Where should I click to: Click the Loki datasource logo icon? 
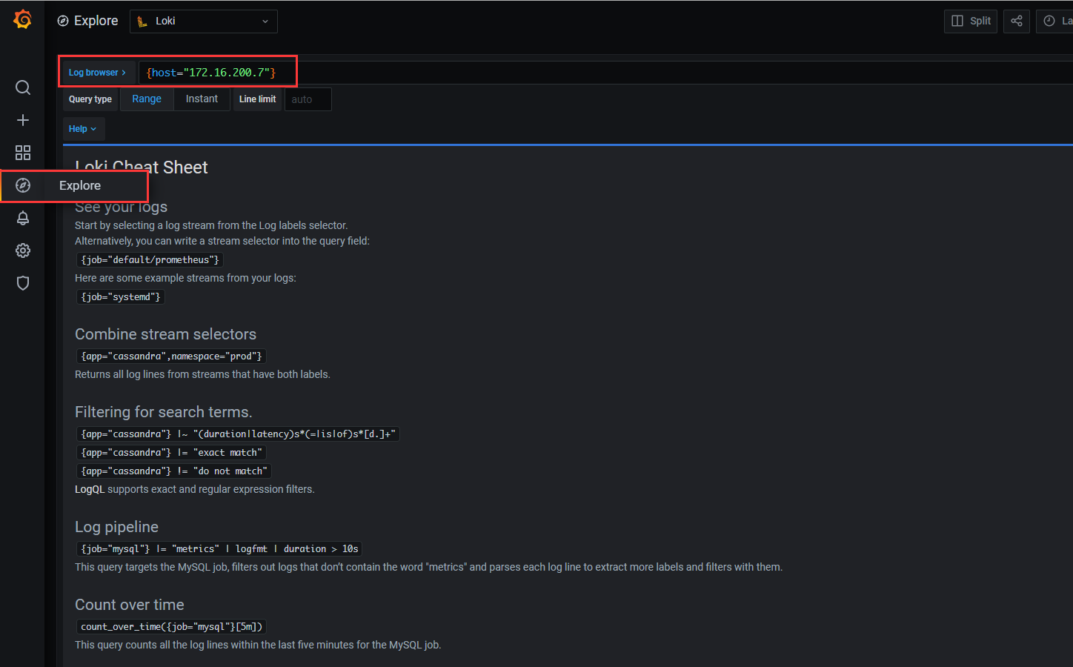pyautogui.click(x=142, y=21)
